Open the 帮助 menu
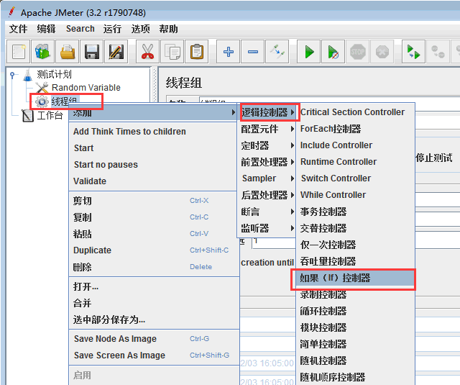Viewport: 460px width, 385px height. click(169, 29)
